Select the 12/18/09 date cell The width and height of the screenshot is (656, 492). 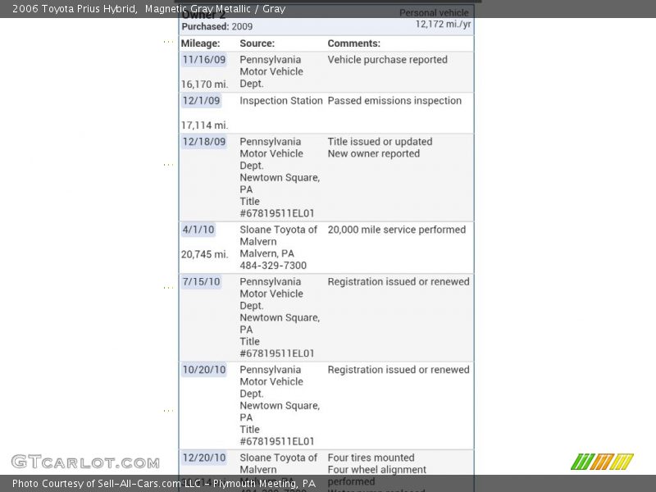(x=203, y=141)
